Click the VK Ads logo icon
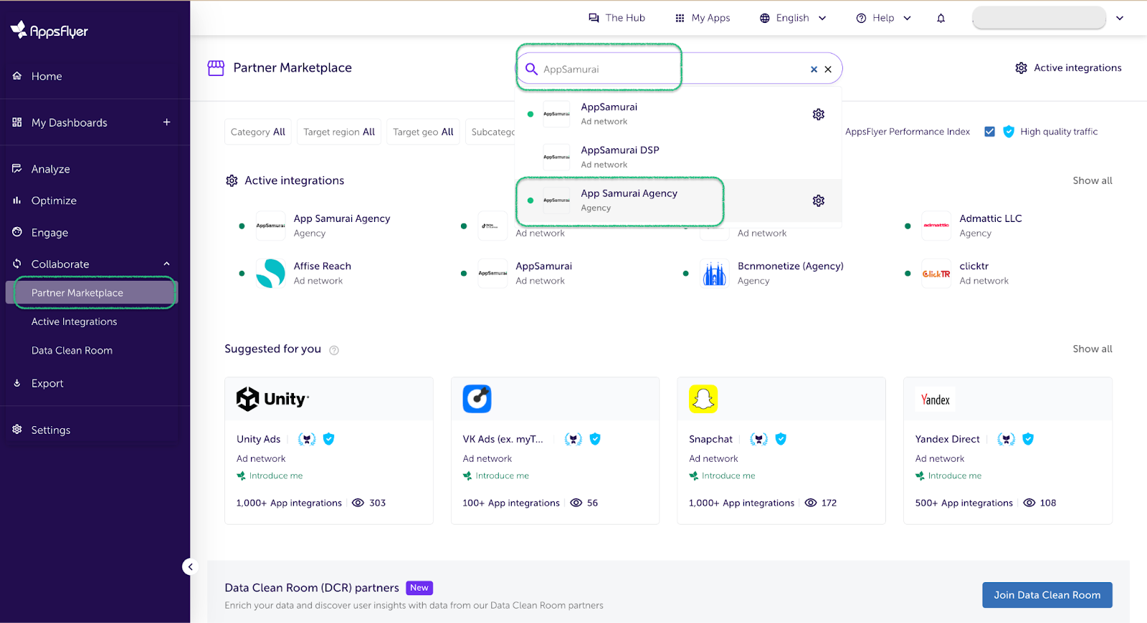 (x=477, y=399)
